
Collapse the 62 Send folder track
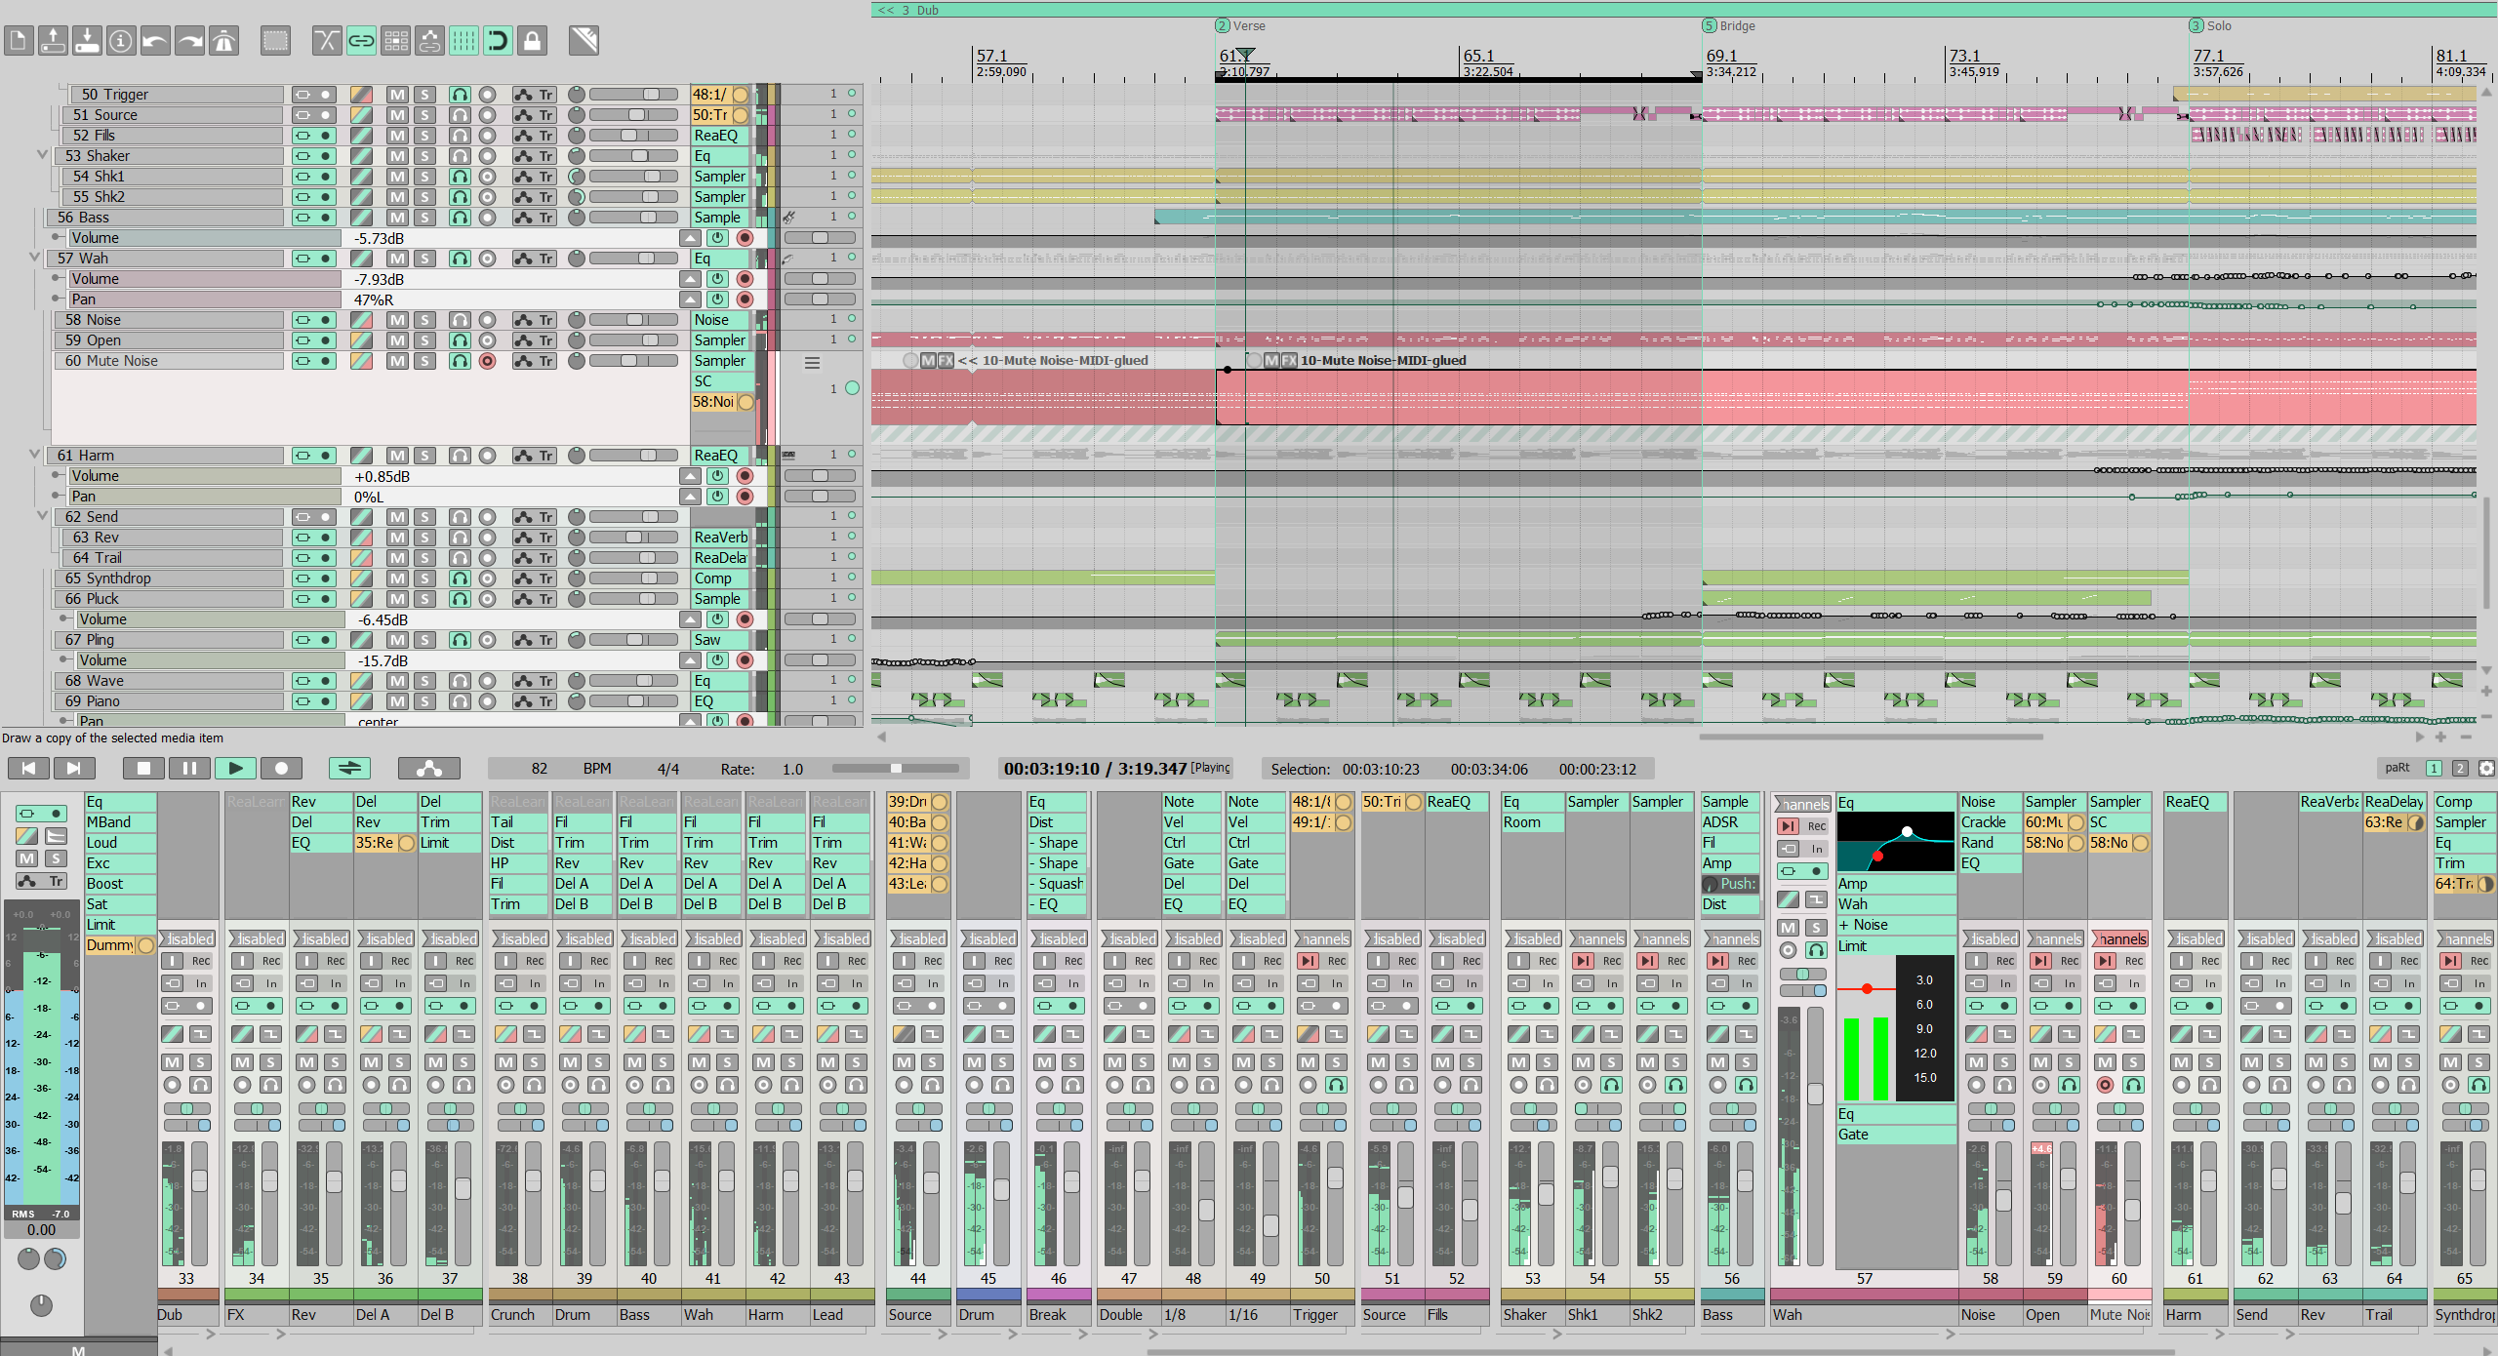[x=42, y=516]
